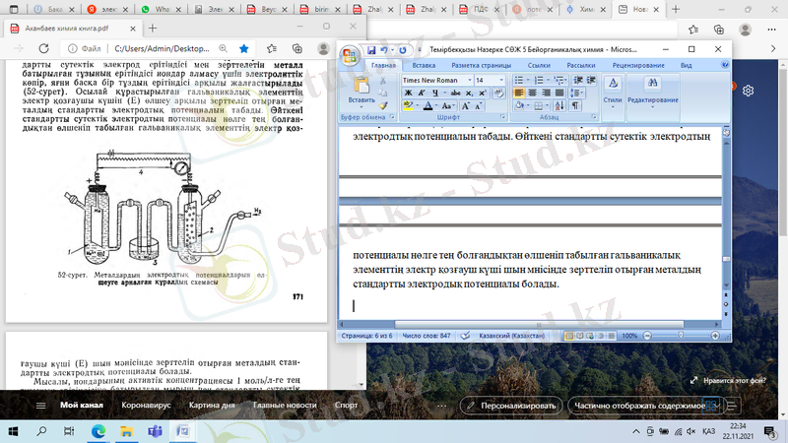Click the bulleted list icon
Viewport: 788px width, 443px height.
[519, 80]
